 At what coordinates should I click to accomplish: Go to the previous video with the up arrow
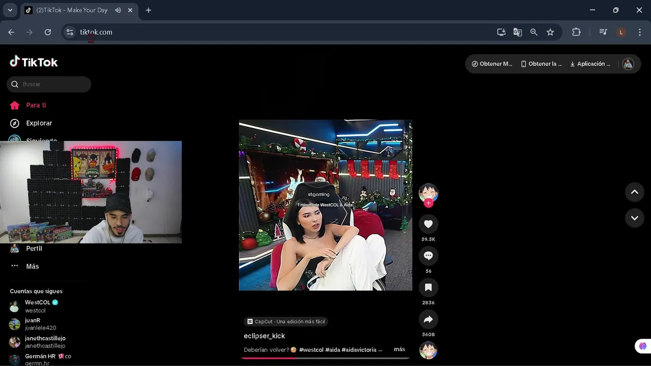pyautogui.click(x=634, y=192)
